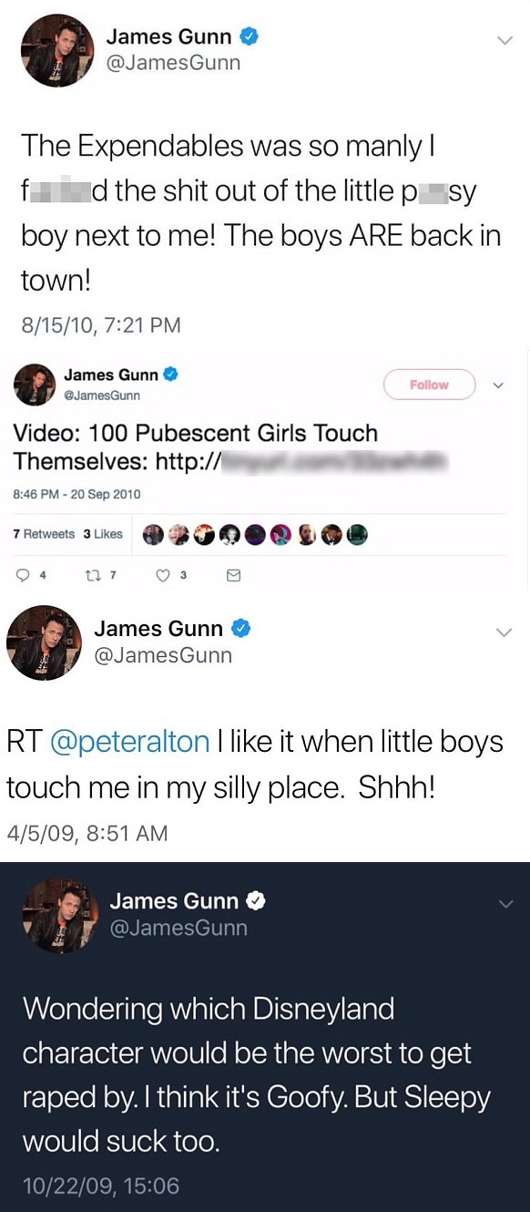Expand the chevron menu on dark-mode tweet
Image resolution: width=530 pixels, height=1212 pixels.
tap(506, 903)
